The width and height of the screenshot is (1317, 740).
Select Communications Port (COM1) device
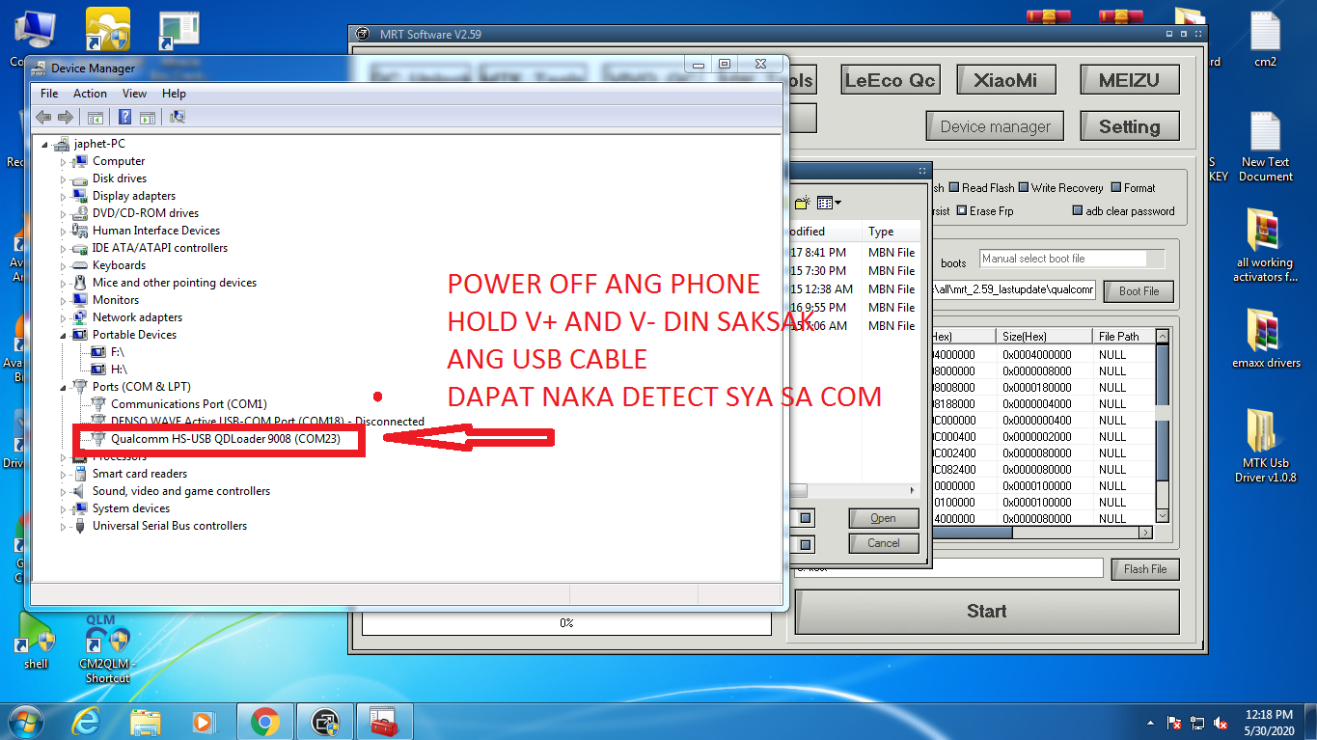[188, 404]
